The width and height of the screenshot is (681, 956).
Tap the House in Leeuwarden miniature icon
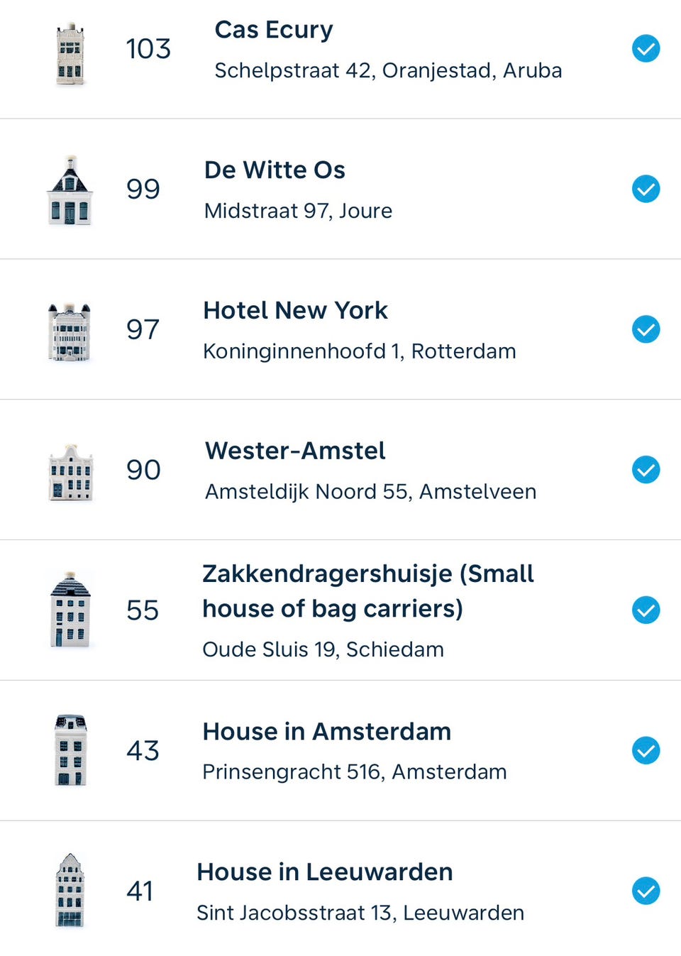(x=70, y=890)
